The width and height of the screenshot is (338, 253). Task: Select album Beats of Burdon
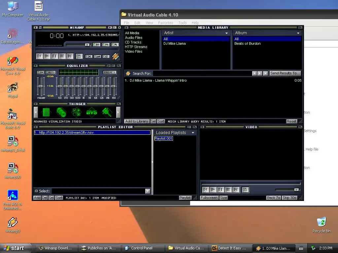tap(247, 44)
